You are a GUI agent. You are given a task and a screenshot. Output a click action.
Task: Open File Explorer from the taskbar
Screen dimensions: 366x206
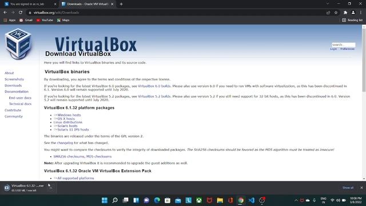(220, 200)
